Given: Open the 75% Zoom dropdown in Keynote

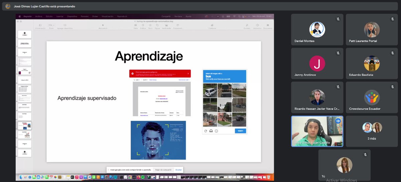Looking at the screenshot, I should [x=51, y=25].
